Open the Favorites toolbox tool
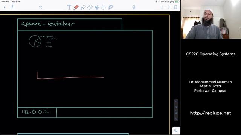 point(110,7)
